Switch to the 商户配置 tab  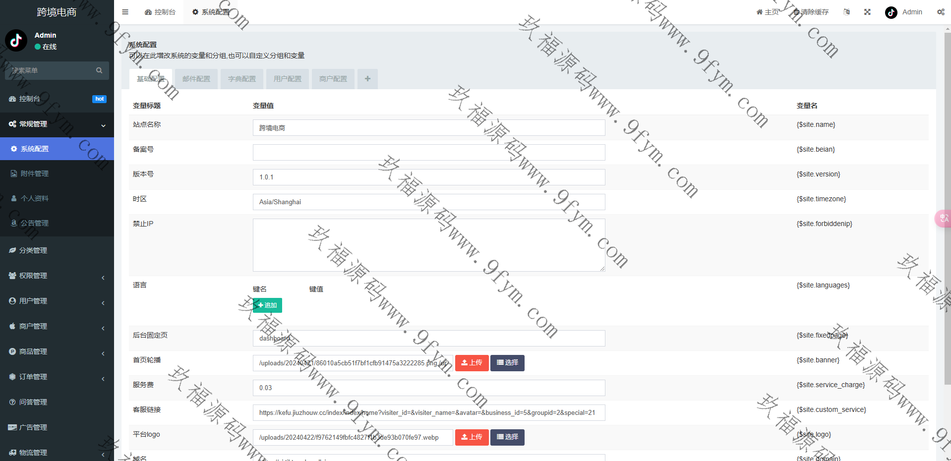pos(333,79)
